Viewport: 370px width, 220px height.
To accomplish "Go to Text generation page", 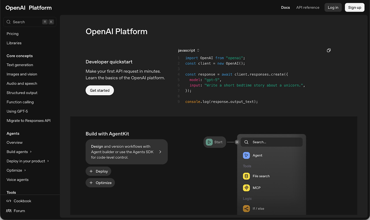I will point(20,65).
